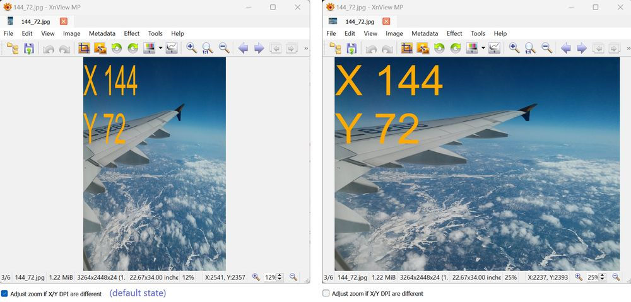Go to next file in right window
Screen dimensions: 631x302
pyautogui.click(x=582, y=49)
